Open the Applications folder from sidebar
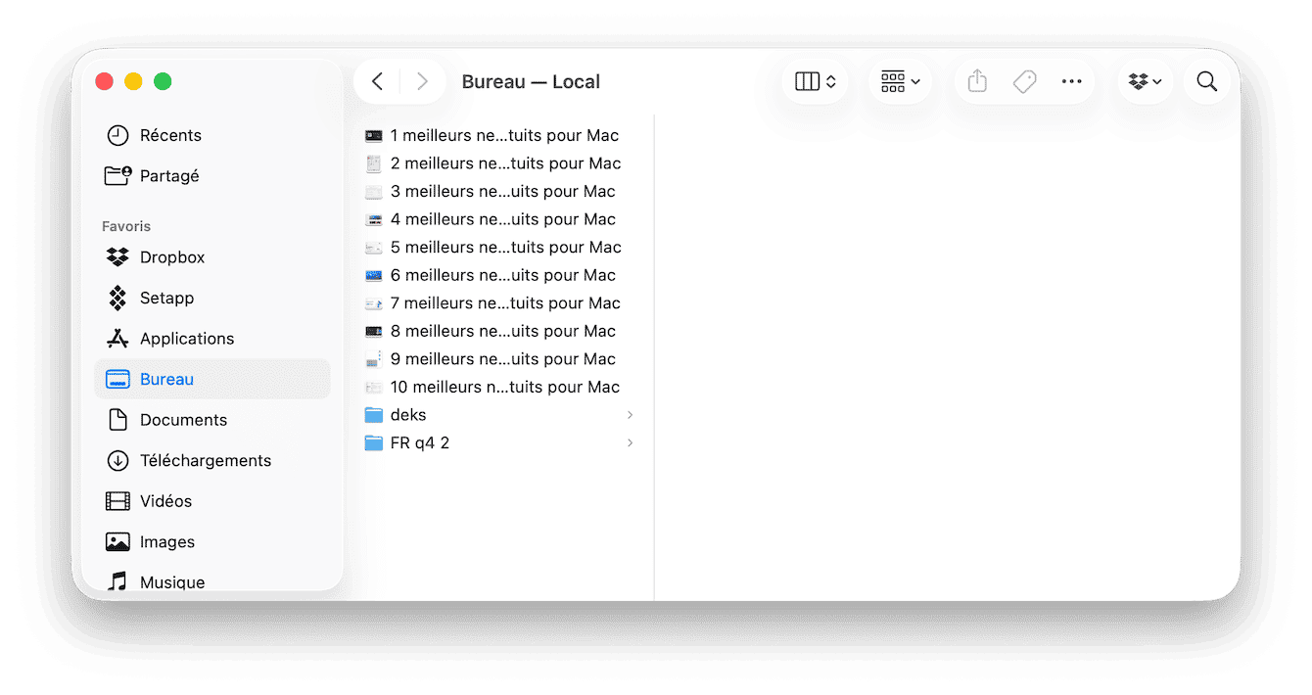The height and width of the screenshot is (695, 1312). 187,338
